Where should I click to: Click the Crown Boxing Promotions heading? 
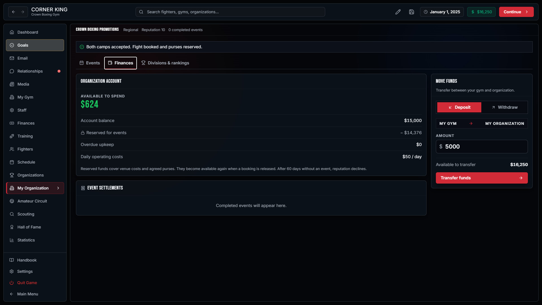[x=97, y=29]
